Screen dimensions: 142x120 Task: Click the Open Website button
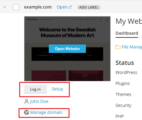(x=67, y=49)
